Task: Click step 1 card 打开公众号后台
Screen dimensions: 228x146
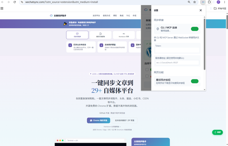Action: pos(81,47)
